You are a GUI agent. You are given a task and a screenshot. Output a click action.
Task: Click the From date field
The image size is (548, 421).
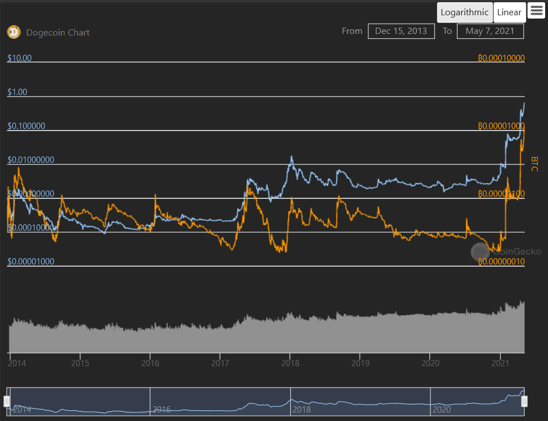pyautogui.click(x=401, y=31)
